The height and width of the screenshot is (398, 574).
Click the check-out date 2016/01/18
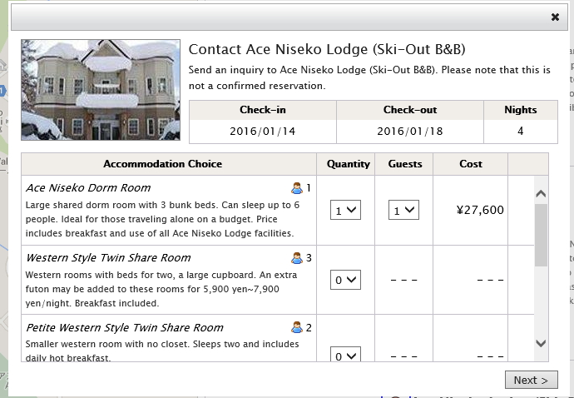coord(410,132)
